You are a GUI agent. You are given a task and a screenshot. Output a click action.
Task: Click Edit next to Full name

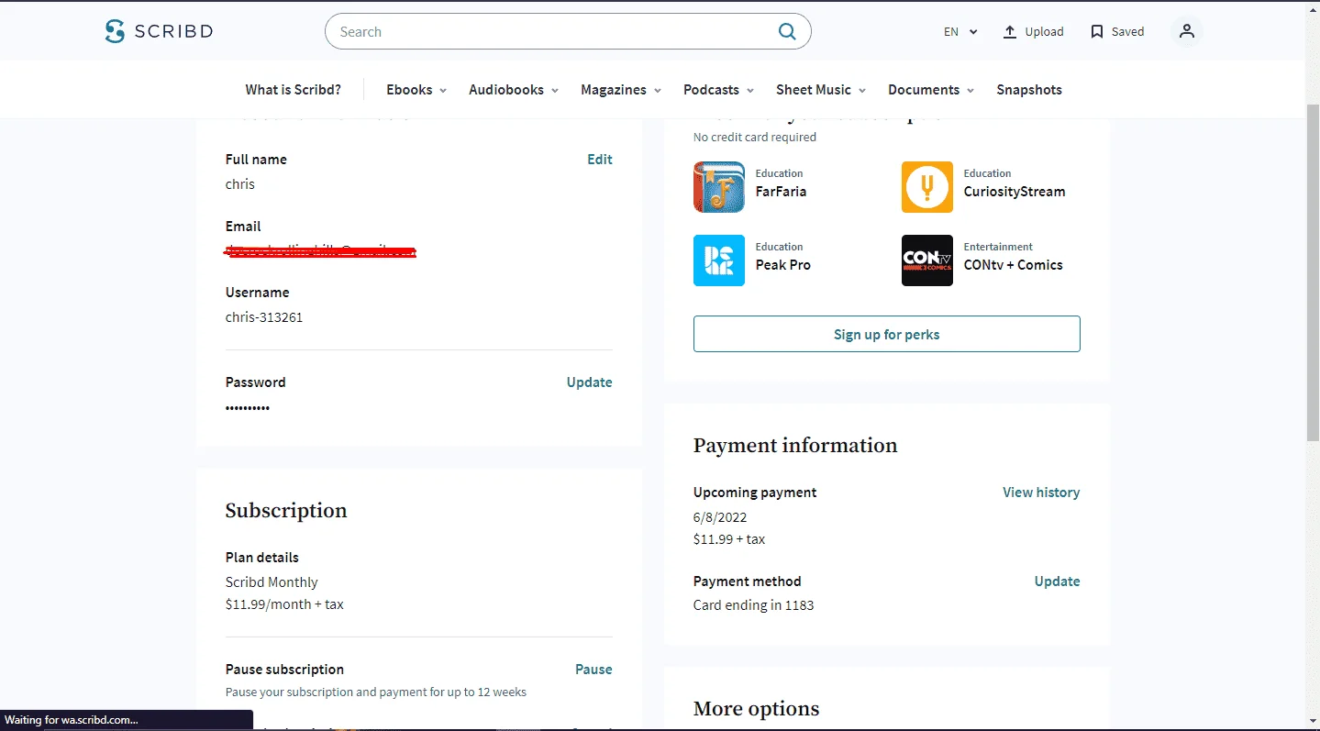click(600, 160)
